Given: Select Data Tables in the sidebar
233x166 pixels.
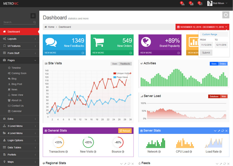Looking at the screenshot, I should click(20, 148).
